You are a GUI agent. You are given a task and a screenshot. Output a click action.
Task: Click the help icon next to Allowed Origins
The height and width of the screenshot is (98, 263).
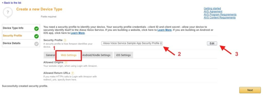pos(66,63)
